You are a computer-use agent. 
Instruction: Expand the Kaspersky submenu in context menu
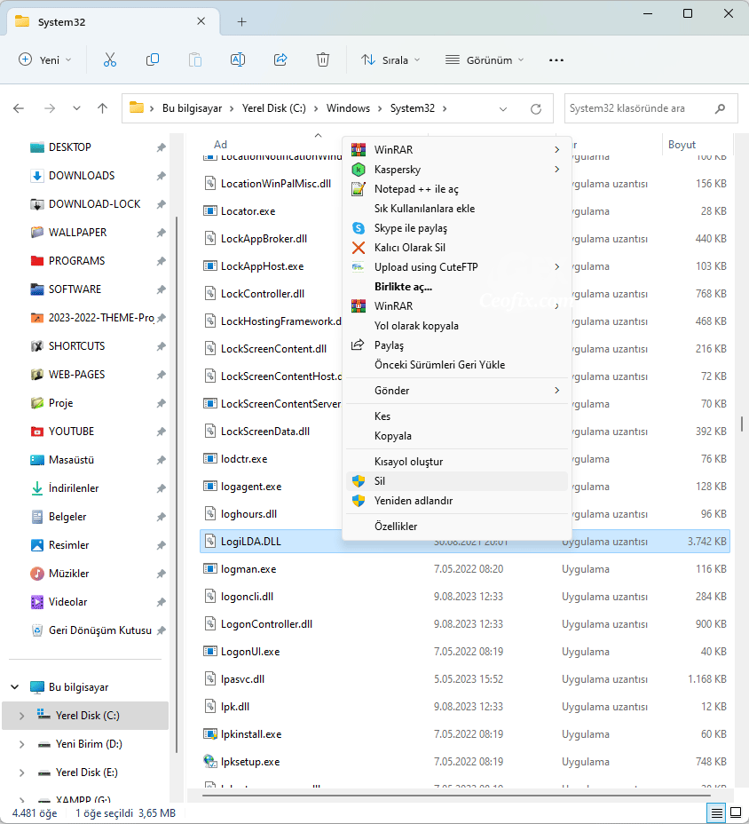(x=457, y=170)
